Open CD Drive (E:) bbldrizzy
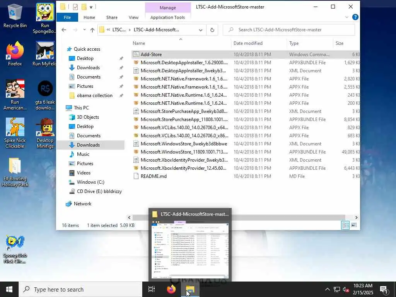396x297 pixels. (99, 191)
